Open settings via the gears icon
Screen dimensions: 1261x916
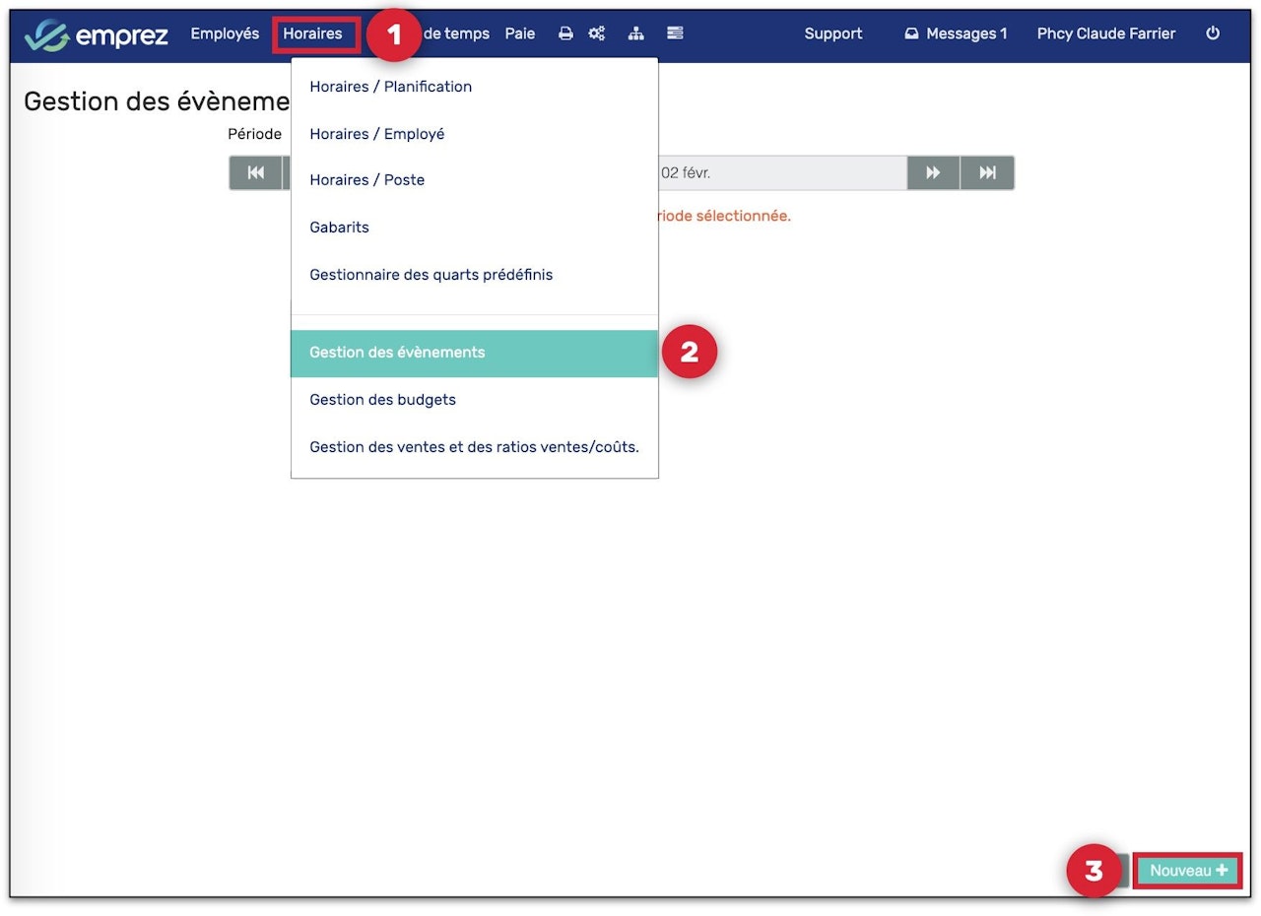[597, 33]
